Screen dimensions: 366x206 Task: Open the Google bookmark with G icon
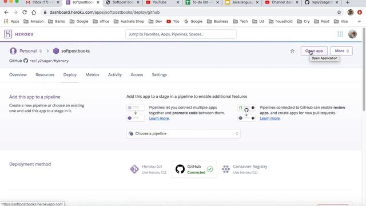193,21
